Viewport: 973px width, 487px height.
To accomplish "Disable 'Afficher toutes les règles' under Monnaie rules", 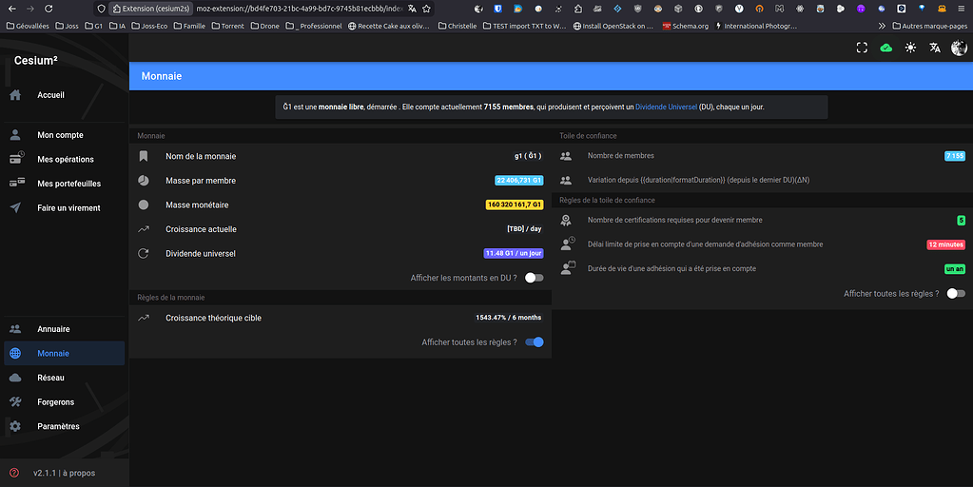I will 535,342.
